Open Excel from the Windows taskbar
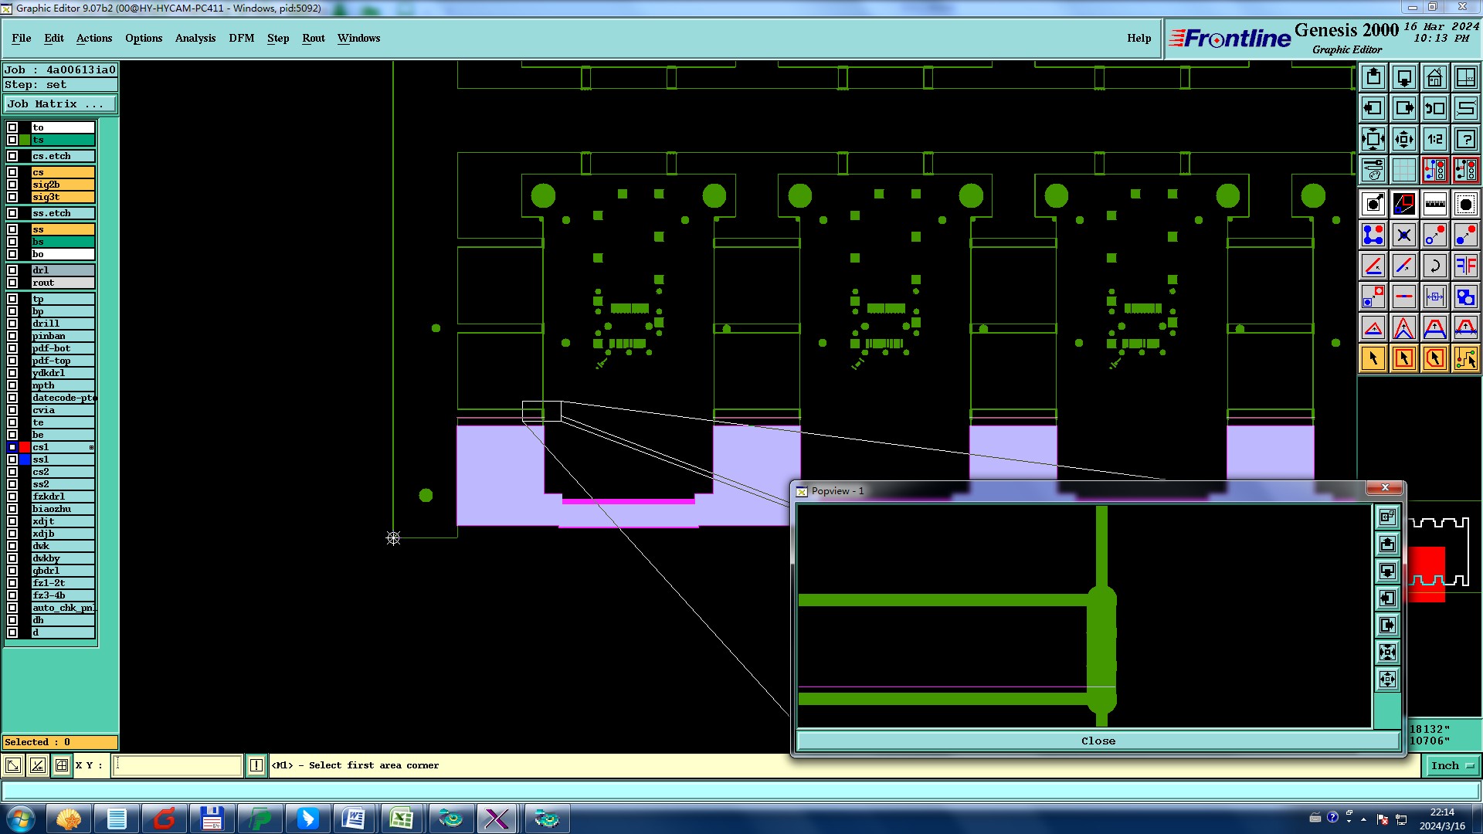 tap(401, 818)
